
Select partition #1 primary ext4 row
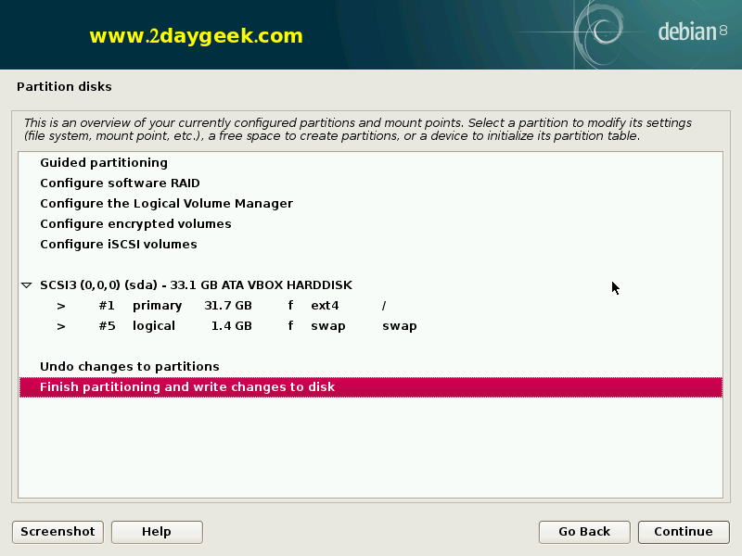pyautogui.click(x=370, y=306)
